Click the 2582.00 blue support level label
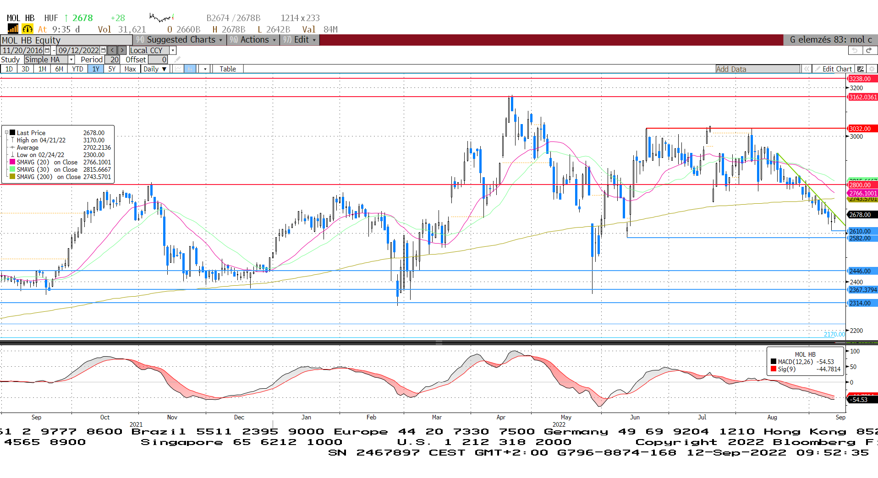 pyautogui.click(x=862, y=238)
